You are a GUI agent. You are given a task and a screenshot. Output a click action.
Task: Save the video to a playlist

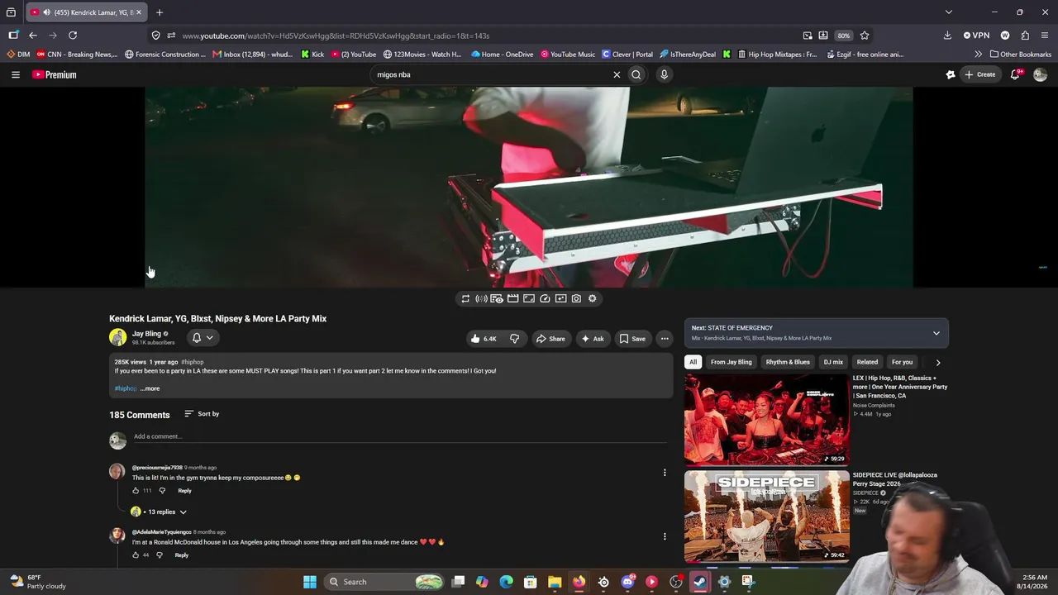click(x=632, y=338)
